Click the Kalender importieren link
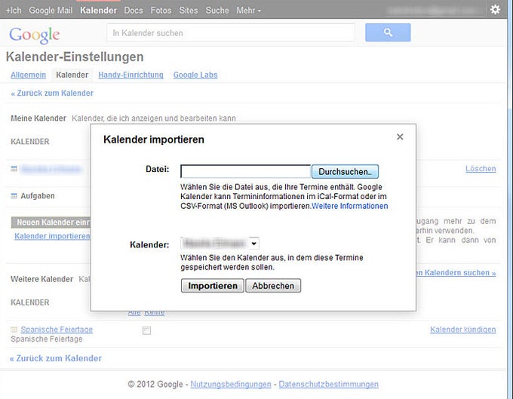The image size is (513, 399). 52,236
